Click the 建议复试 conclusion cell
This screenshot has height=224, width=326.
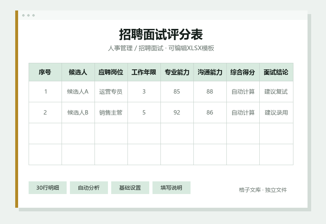tap(276, 91)
